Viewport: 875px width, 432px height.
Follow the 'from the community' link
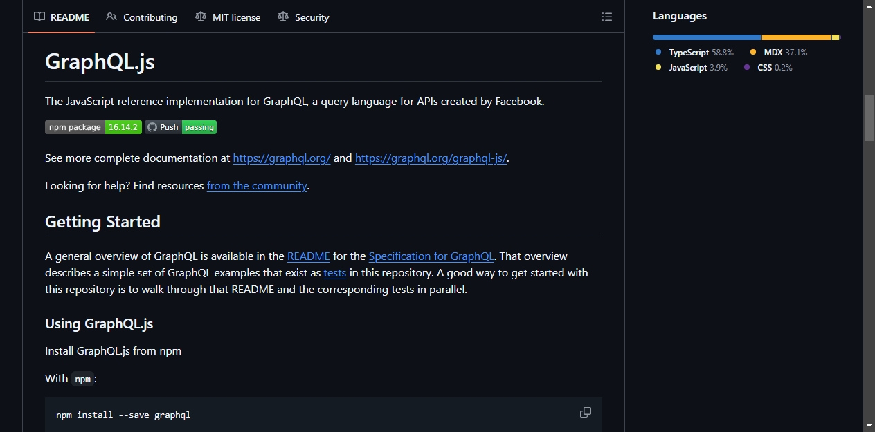(257, 186)
